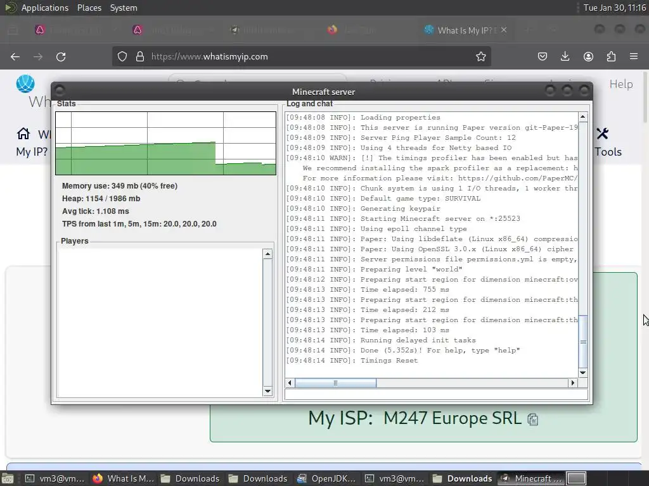
Task: Switch to the Minecraft taskbar item
Action: (531, 478)
